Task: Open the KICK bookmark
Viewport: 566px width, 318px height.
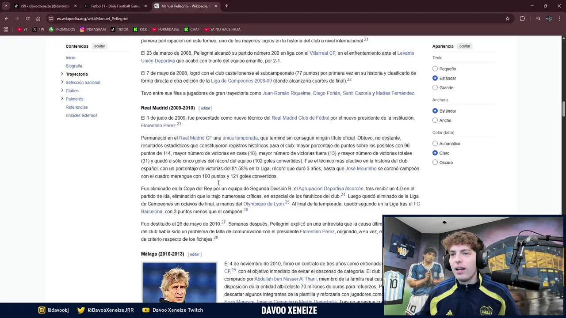Action: pyautogui.click(x=140, y=30)
